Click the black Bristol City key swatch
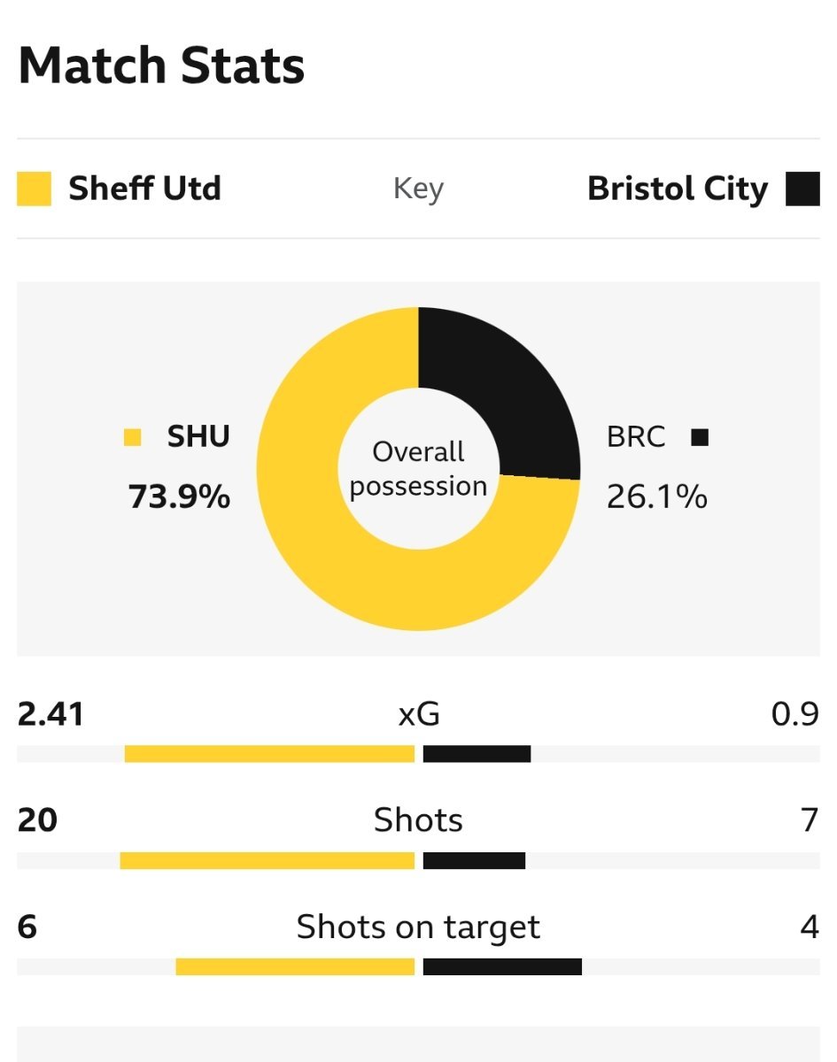This screenshot has height=1062, width=837. [802, 189]
